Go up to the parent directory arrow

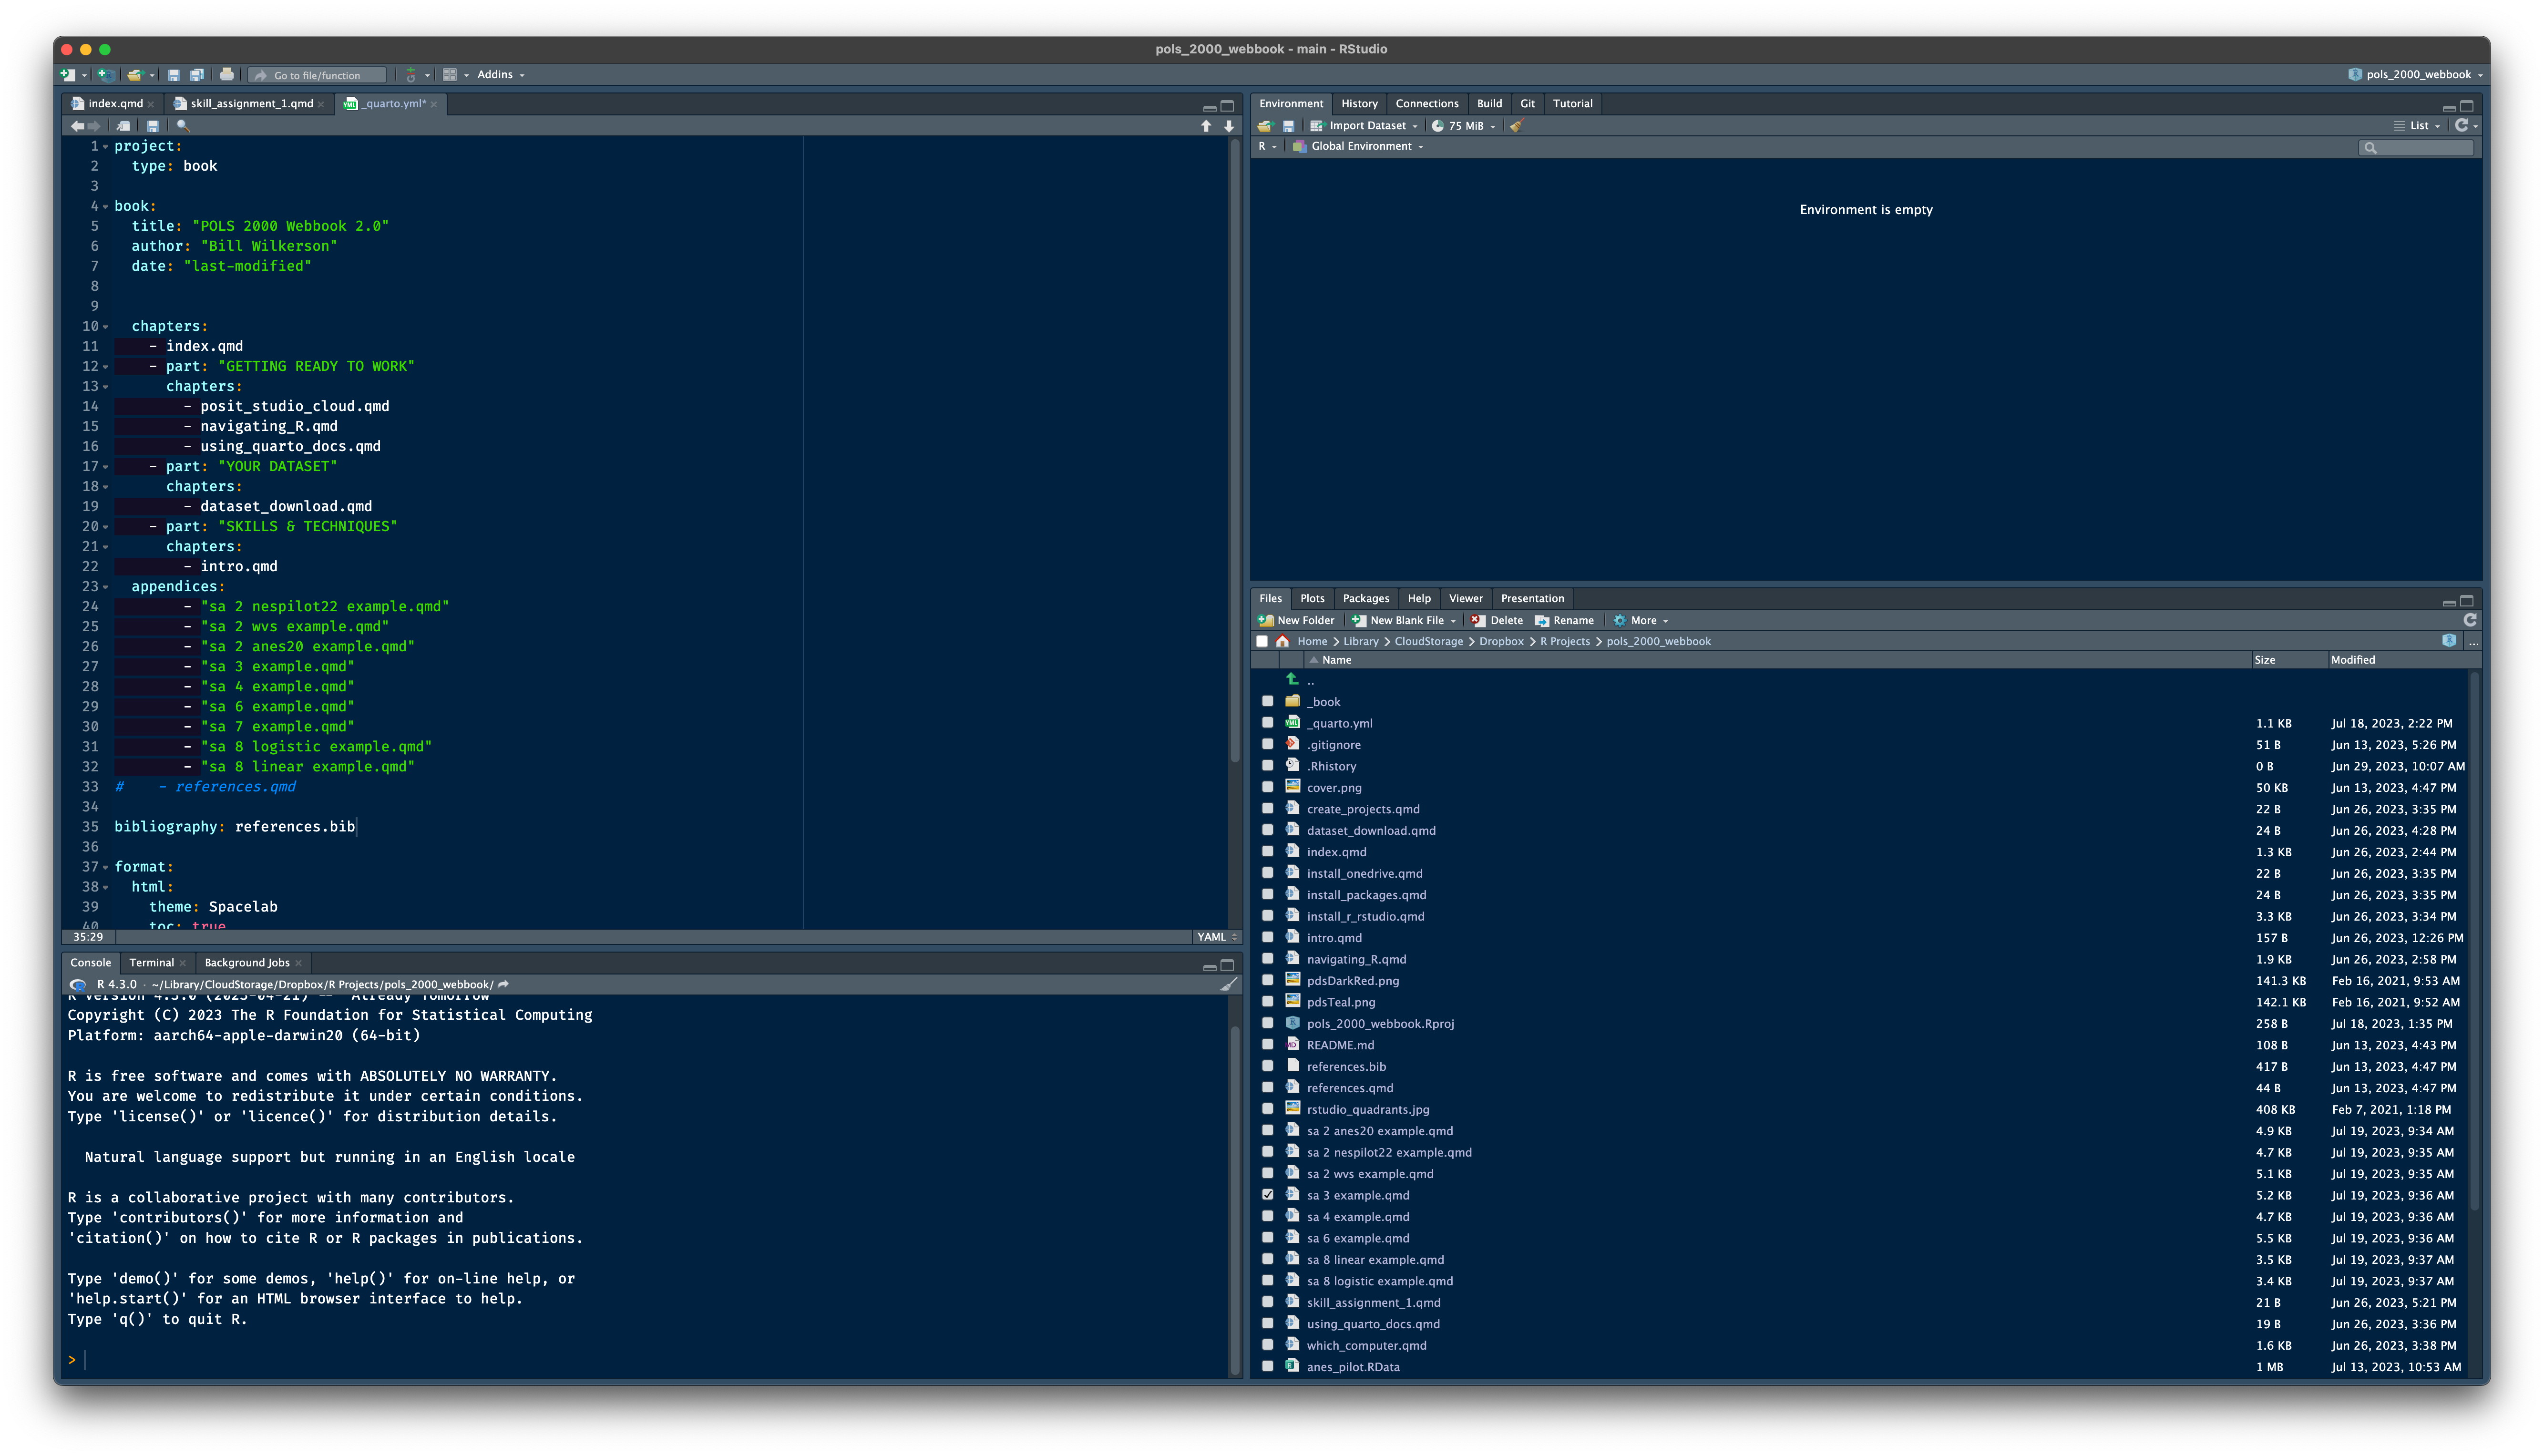coord(1292,680)
